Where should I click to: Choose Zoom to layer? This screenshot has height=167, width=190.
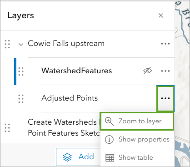[x=137, y=121]
